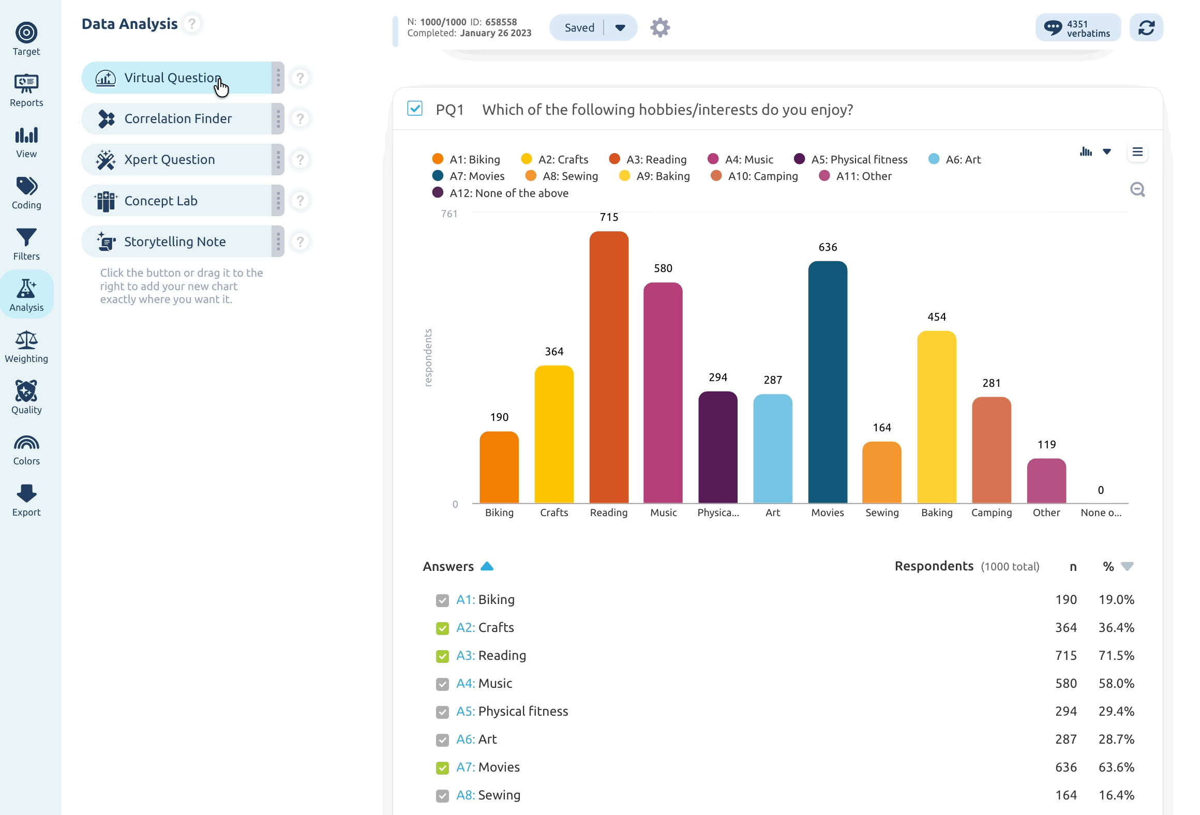Add an Xpert Question

(x=177, y=159)
